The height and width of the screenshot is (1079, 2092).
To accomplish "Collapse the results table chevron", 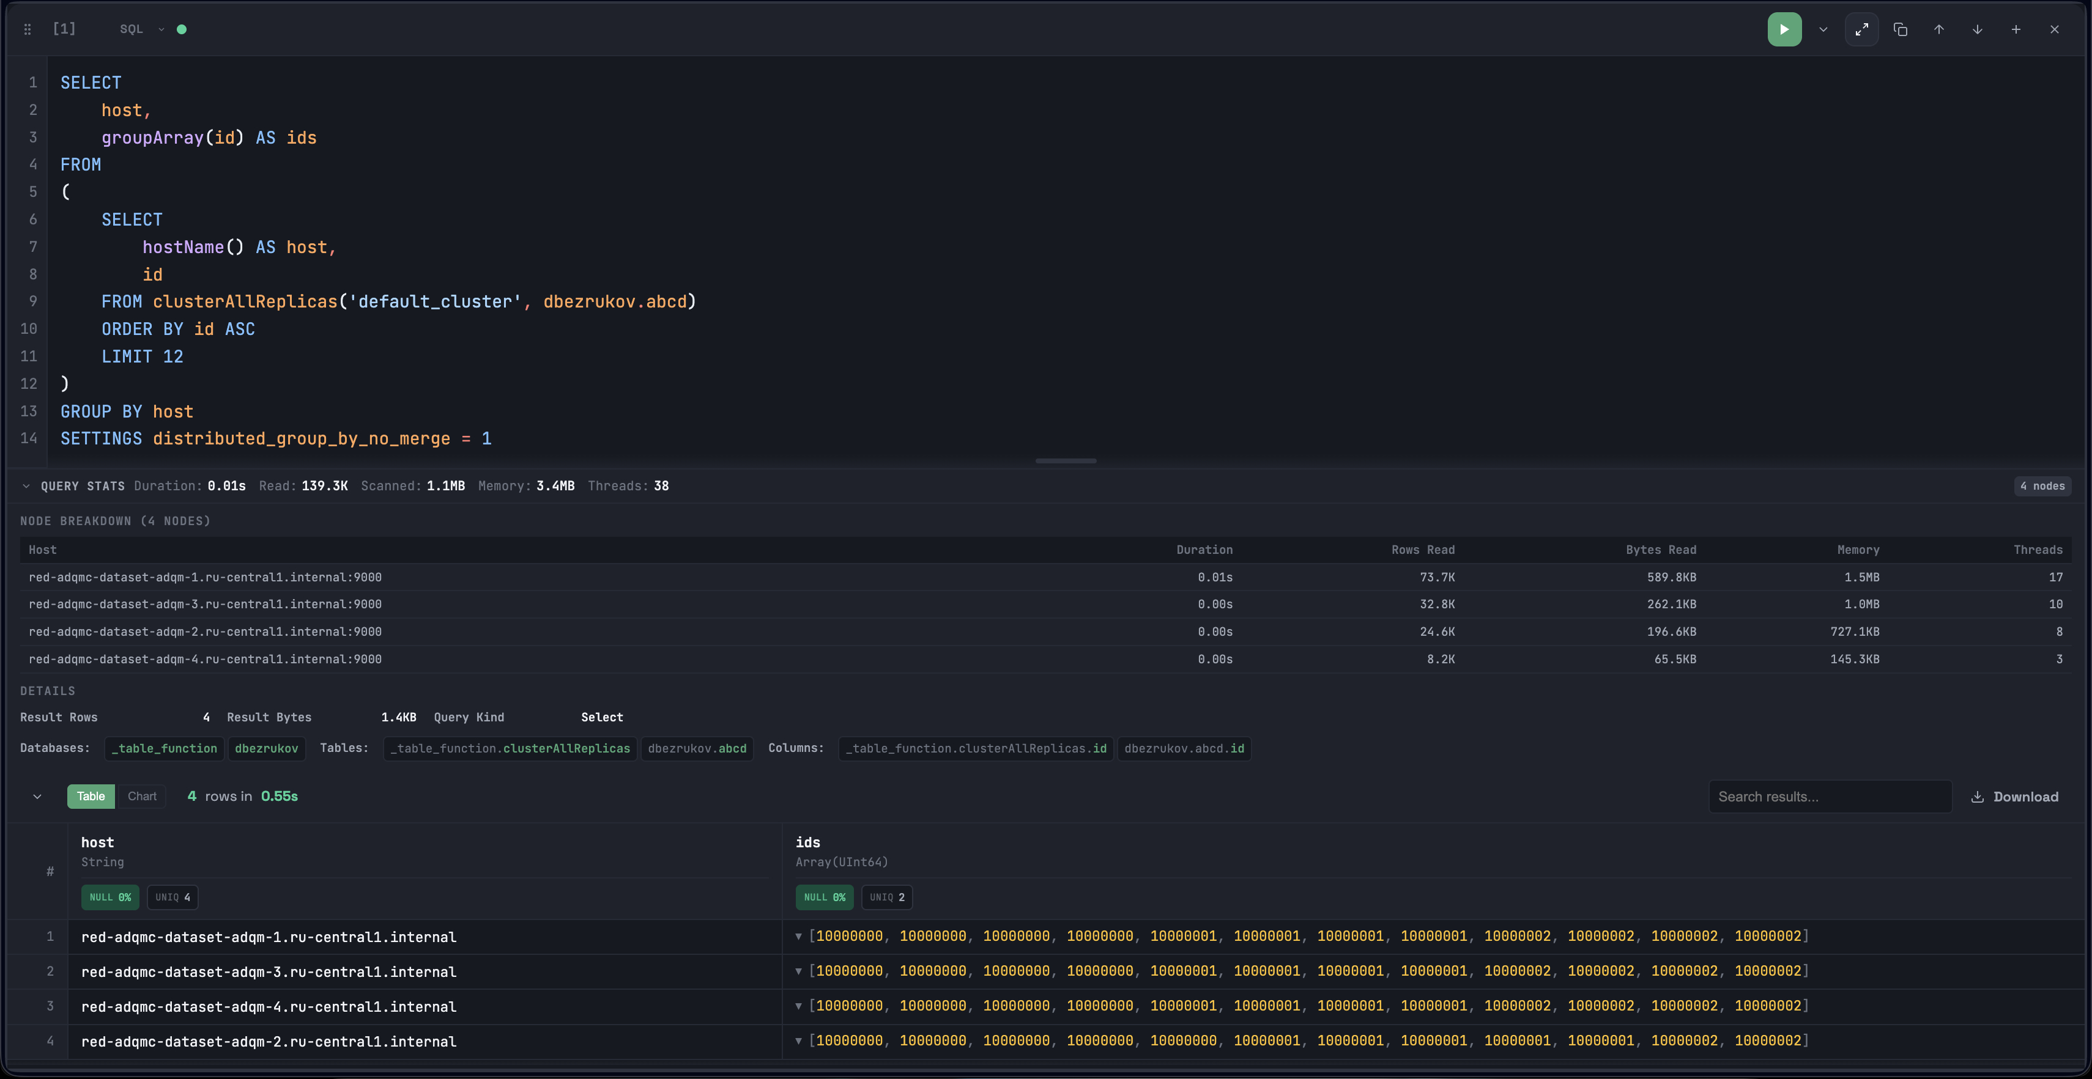I will (x=37, y=797).
